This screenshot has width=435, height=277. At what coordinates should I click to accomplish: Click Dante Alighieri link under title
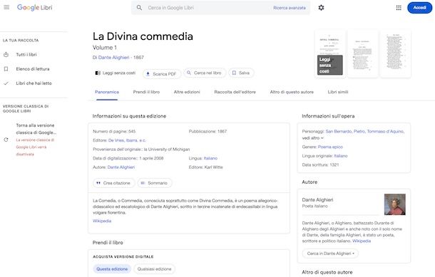point(114,58)
